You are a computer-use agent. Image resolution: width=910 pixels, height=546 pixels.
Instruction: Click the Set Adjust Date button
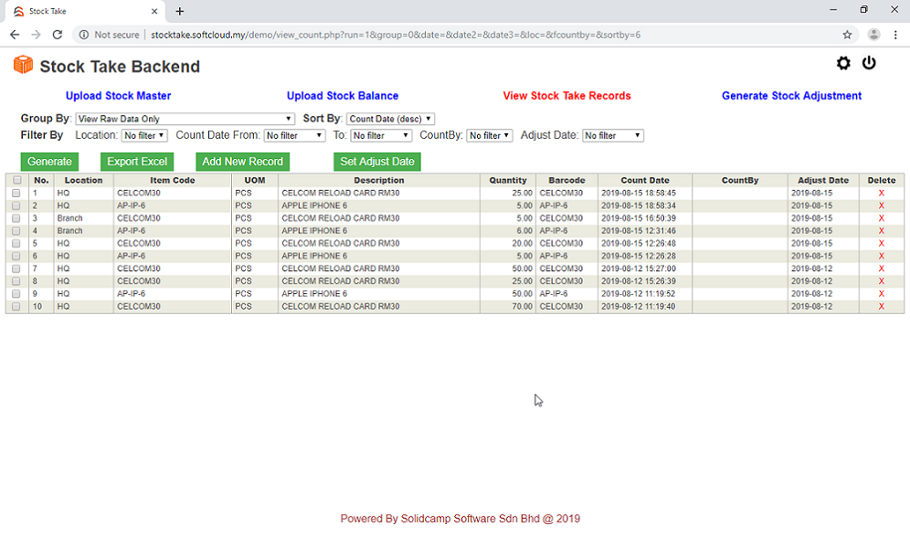(x=376, y=162)
